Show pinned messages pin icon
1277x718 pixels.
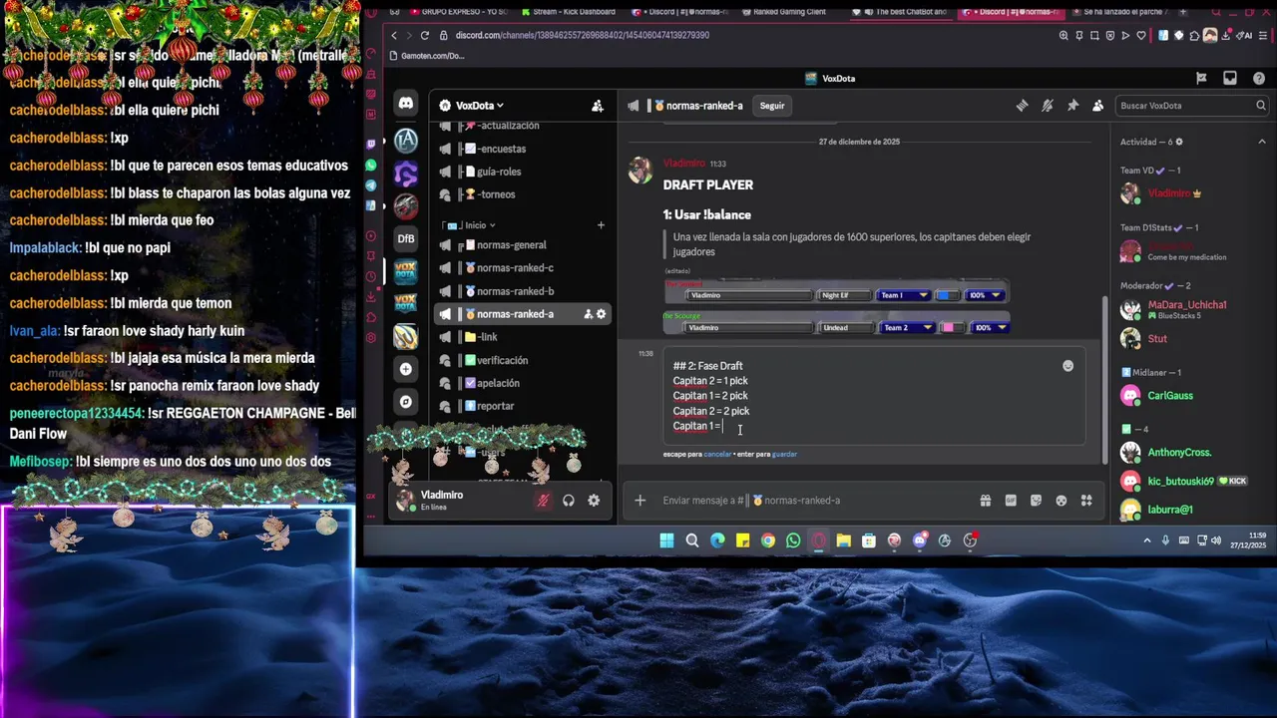1072,106
